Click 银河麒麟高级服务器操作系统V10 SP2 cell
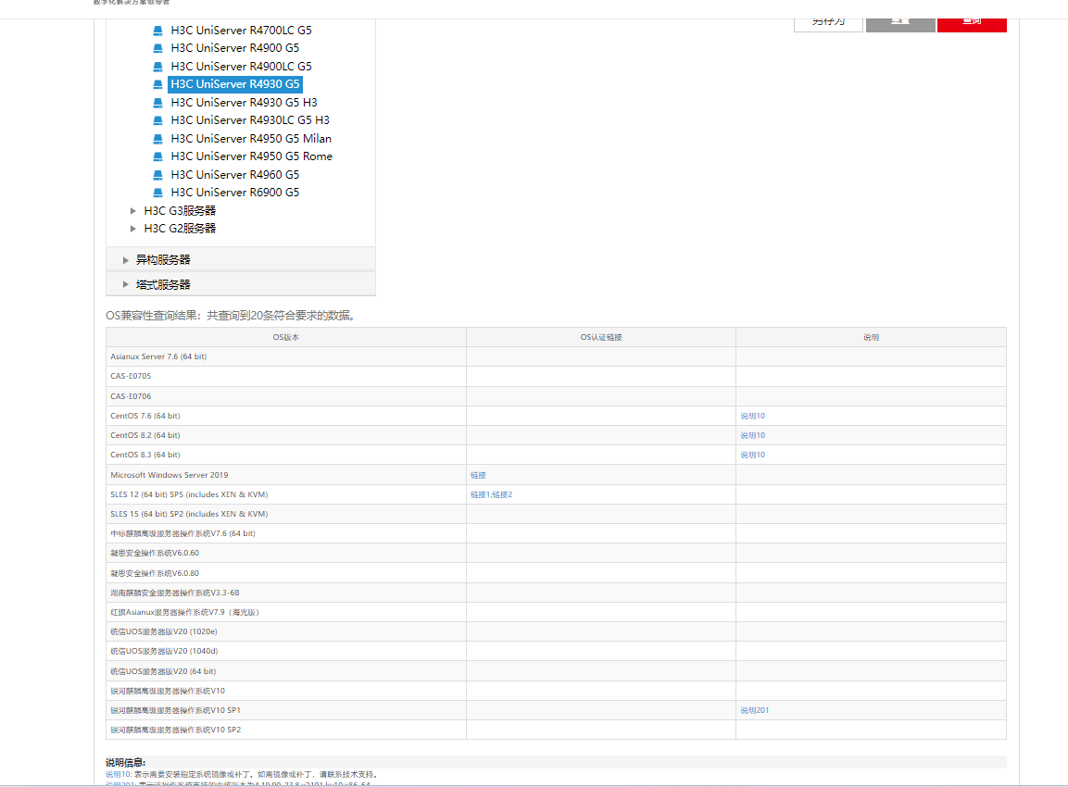1068x787 pixels. [286, 730]
